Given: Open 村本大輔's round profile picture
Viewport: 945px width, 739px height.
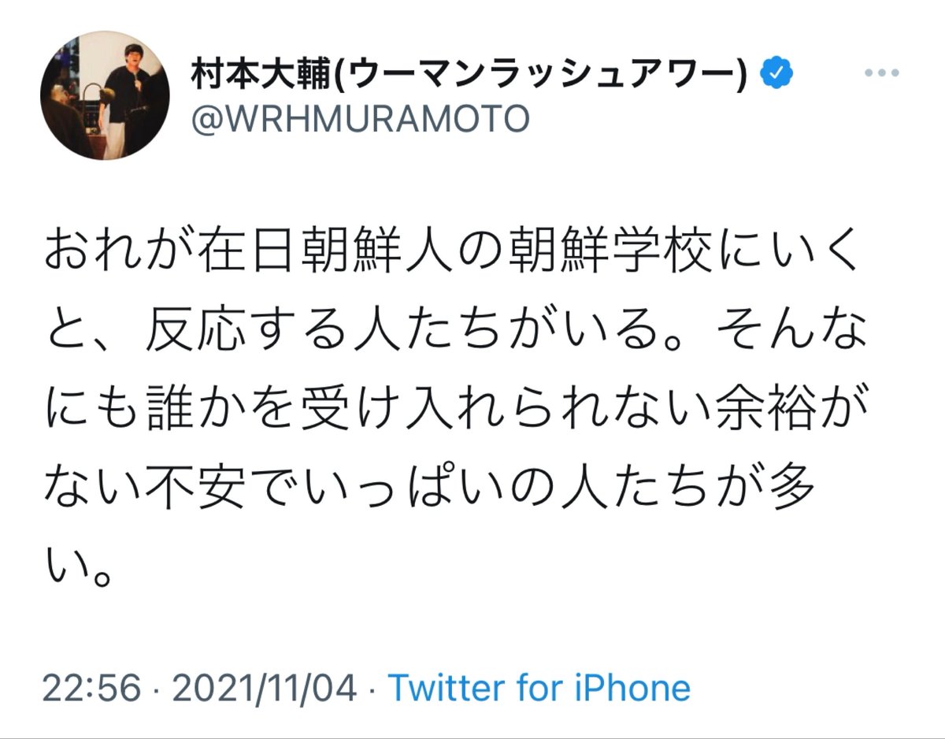Looking at the screenshot, I should (105, 96).
